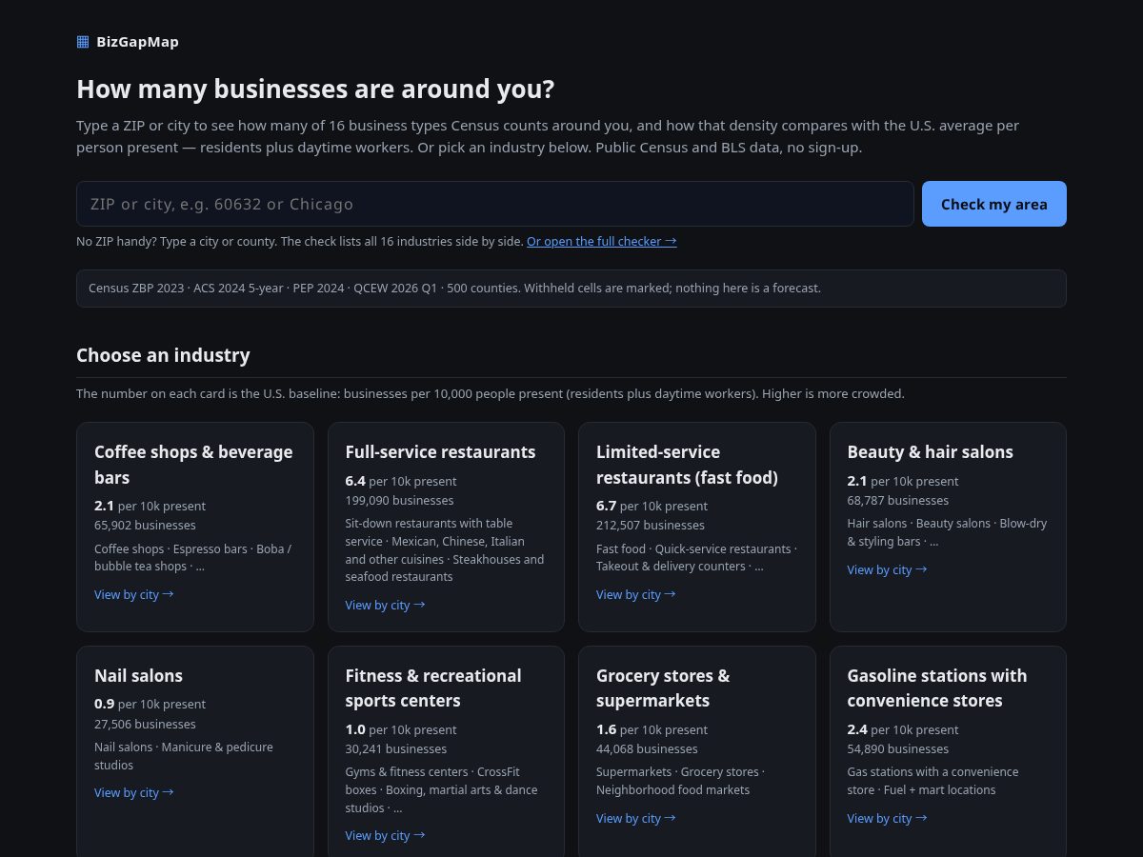Viewport: 1143px width, 857px height.
Task: Click the 1.0 per 10k present value
Action: pyautogui.click(x=401, y=730)
